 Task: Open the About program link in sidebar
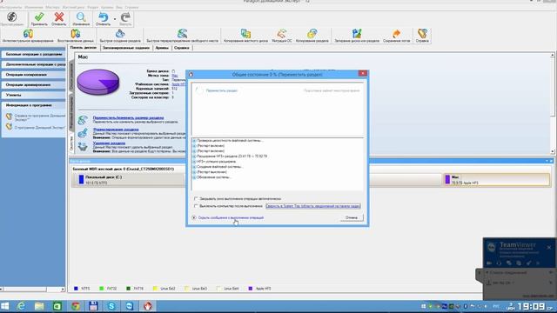pyautogui.click(x=39, y=128)
